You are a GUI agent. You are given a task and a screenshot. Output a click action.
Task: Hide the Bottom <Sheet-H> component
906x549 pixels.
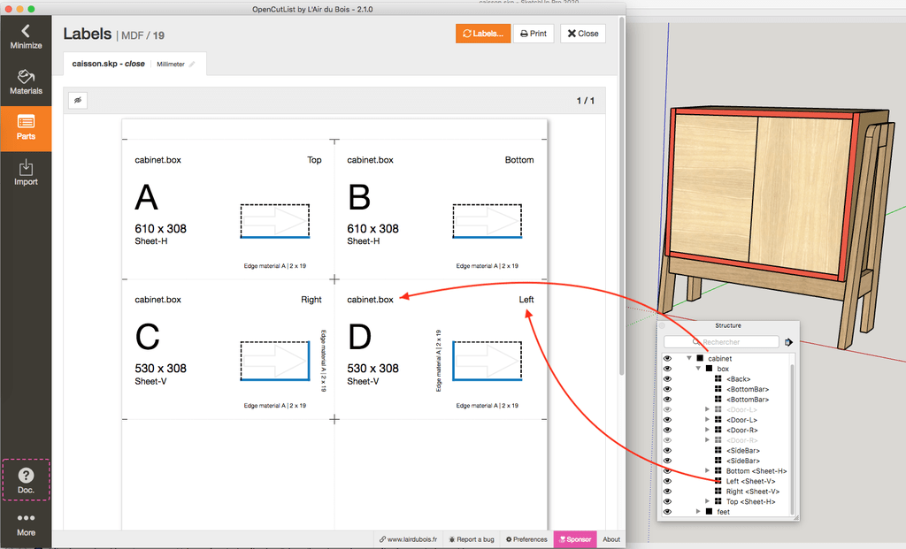667,471
